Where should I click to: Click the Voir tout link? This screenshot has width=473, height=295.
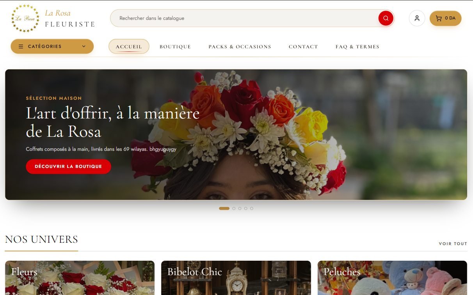pos(453,244)
